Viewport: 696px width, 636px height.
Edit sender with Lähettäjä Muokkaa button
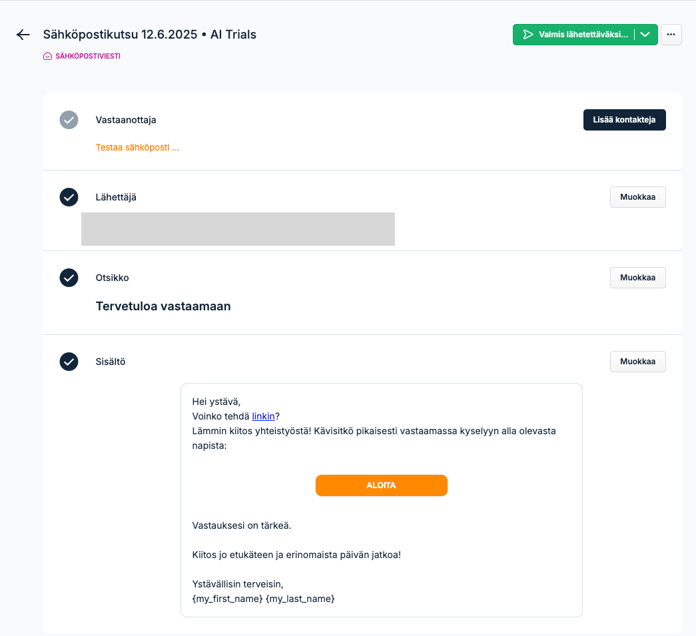(x=637, y=197)
